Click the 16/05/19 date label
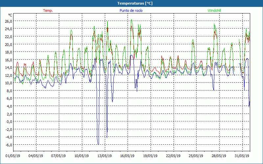This screenshot has height=164, width=263. (127, 156)
